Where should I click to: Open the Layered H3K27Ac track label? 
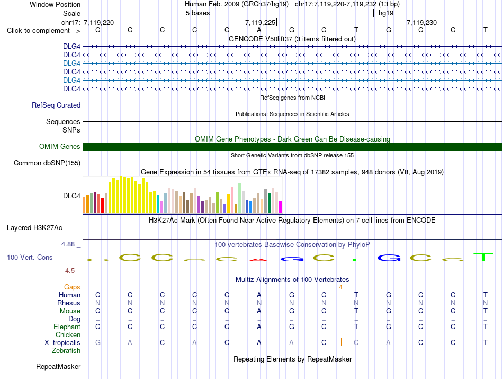tap(34, 228)
